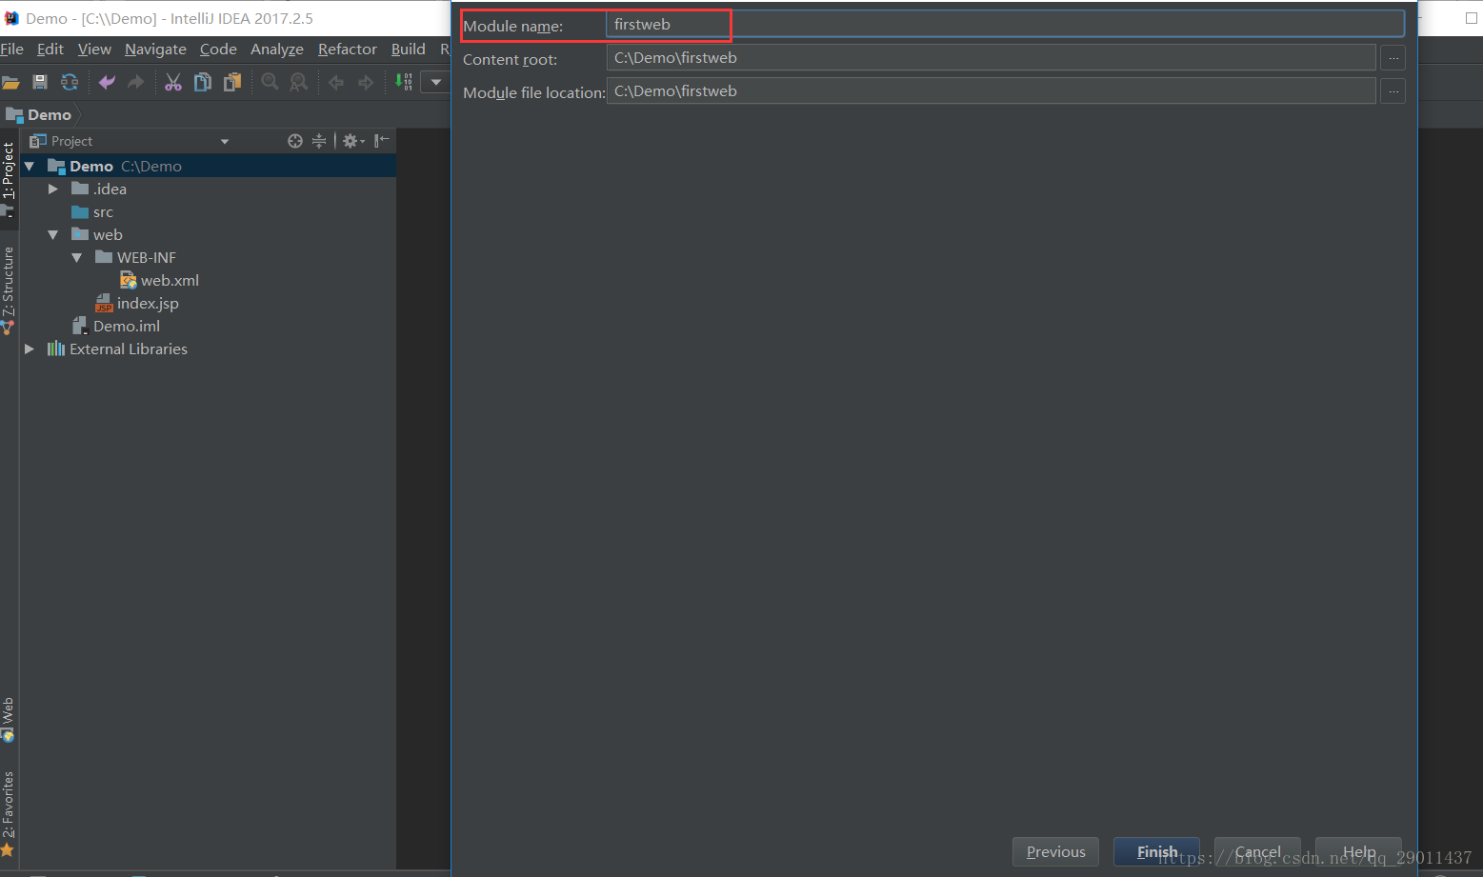This screenshot has width=1483, height=877.
Task: Click the WEB-INF folder icon
Action: tap(104, 257)
